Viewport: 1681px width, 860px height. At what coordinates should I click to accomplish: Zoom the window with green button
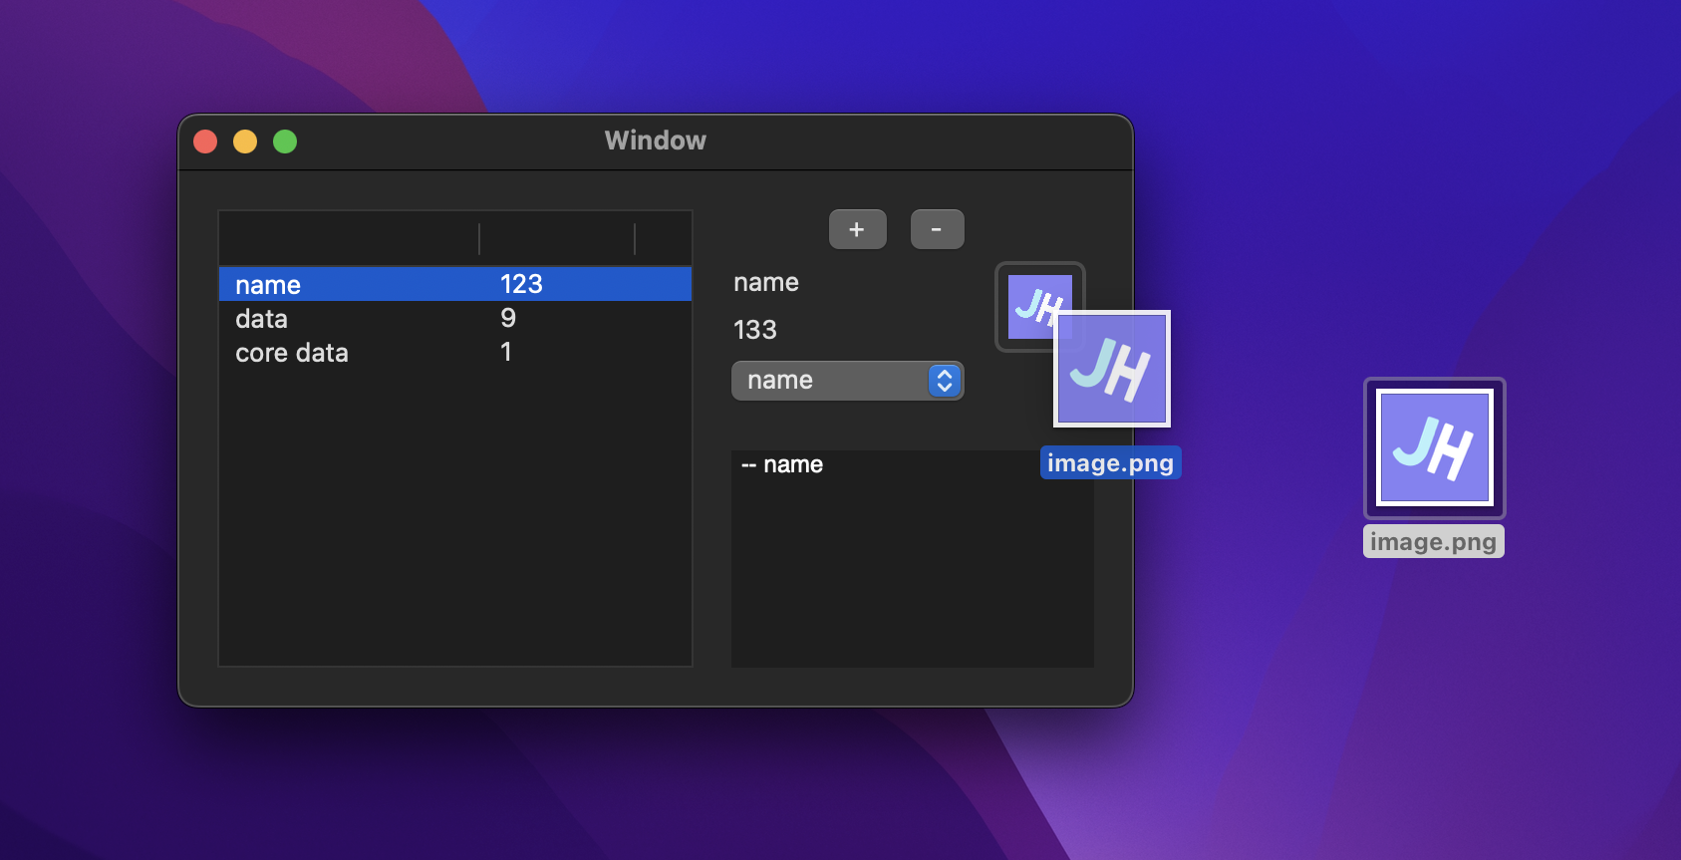point(285,142)
